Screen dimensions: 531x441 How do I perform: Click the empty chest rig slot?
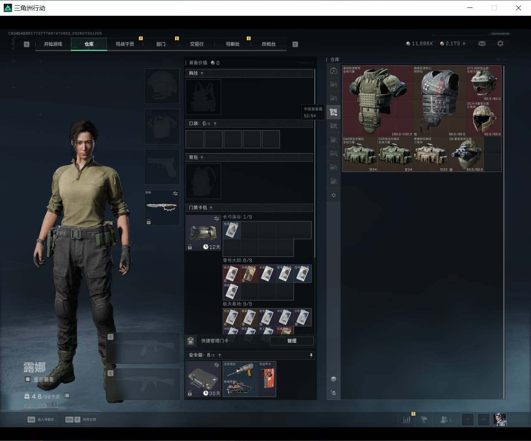tap(203, 97)
